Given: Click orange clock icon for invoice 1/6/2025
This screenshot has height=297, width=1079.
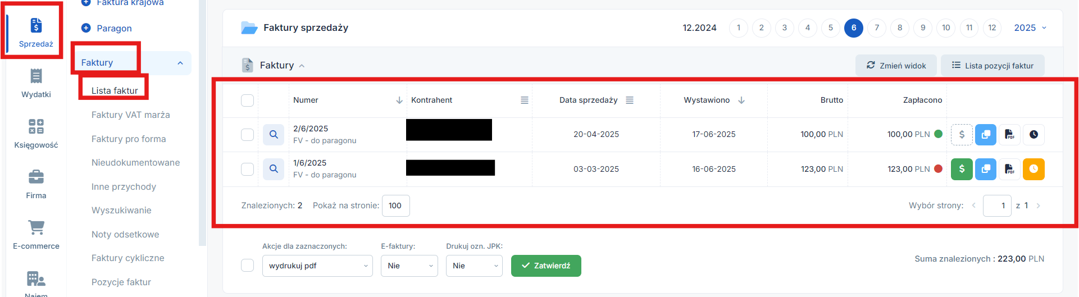Looking at the screenshot, I should [1034, 169].
